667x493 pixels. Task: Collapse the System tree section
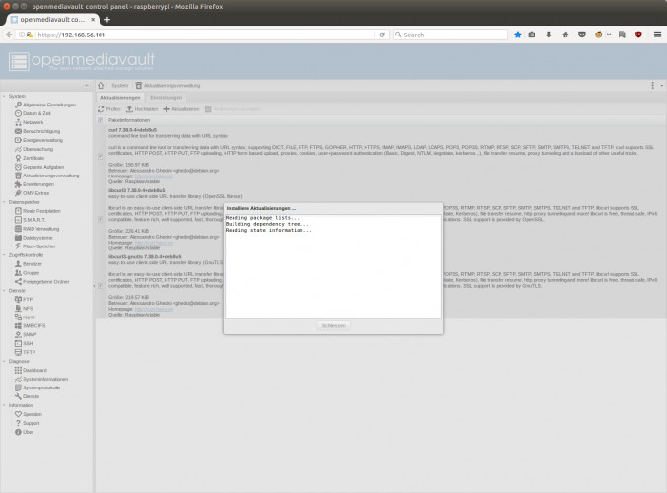4,97
